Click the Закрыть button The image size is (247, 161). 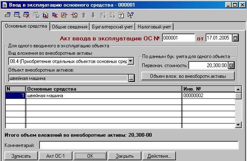coord(125,156)
